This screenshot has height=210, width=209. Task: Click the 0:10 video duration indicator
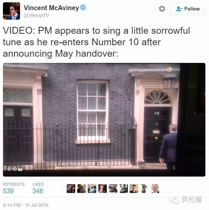[15, 169]
